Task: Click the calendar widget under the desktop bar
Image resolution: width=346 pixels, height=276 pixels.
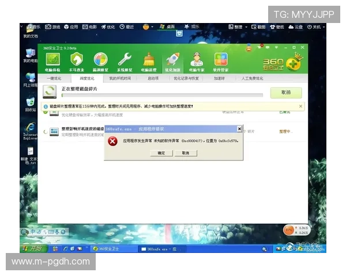Action: click(179, 33)
